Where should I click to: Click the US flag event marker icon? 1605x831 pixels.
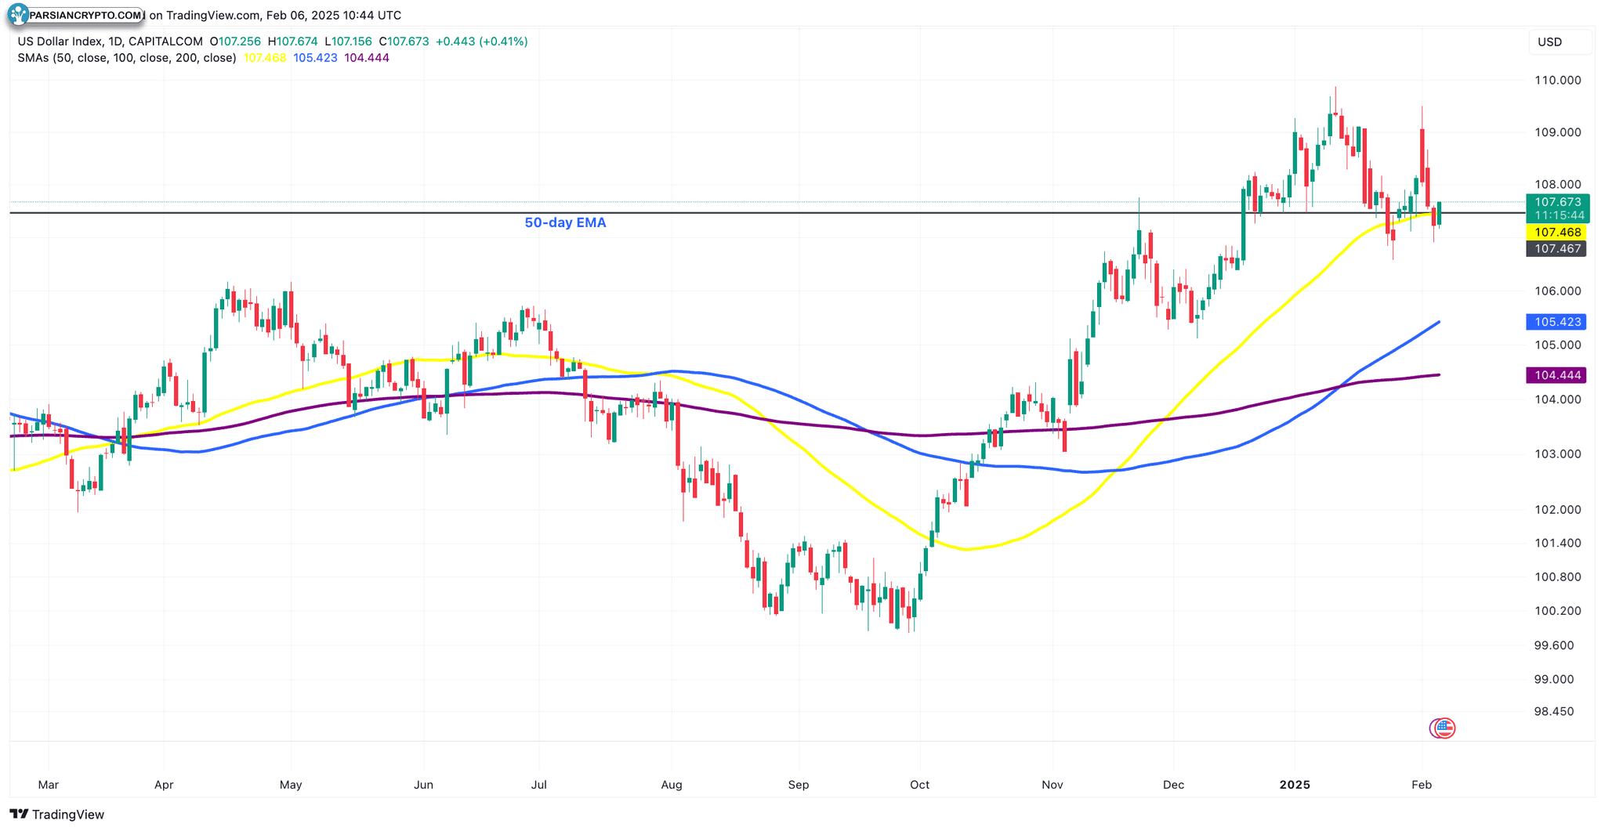(x=1443, y=728)
